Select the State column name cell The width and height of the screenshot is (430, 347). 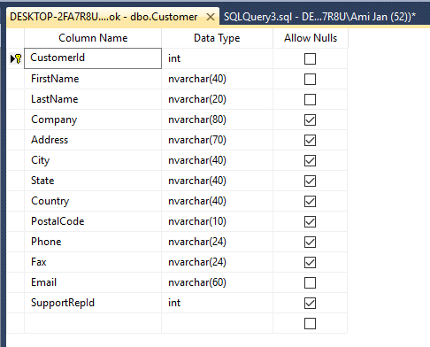pos(93,181)
